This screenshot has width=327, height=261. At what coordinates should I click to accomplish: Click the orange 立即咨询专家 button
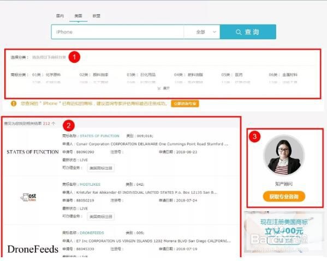(x=185, y=104)
